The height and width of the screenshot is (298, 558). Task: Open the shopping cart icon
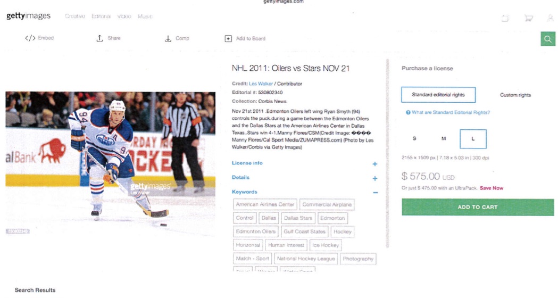pos(528,18)
